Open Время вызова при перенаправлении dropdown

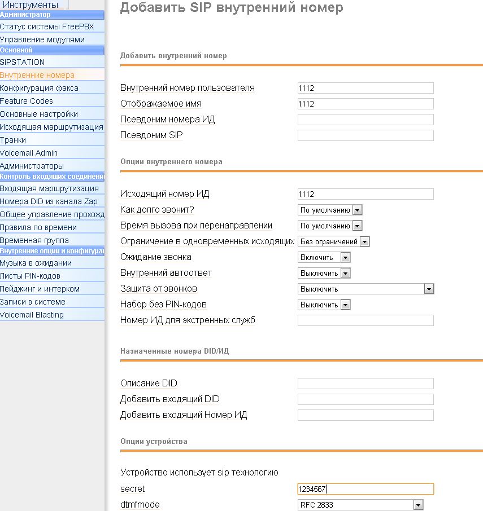pyautogui.click(x=330, y=226)
